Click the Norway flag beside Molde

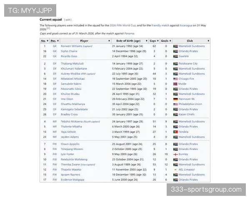(175, 84)
